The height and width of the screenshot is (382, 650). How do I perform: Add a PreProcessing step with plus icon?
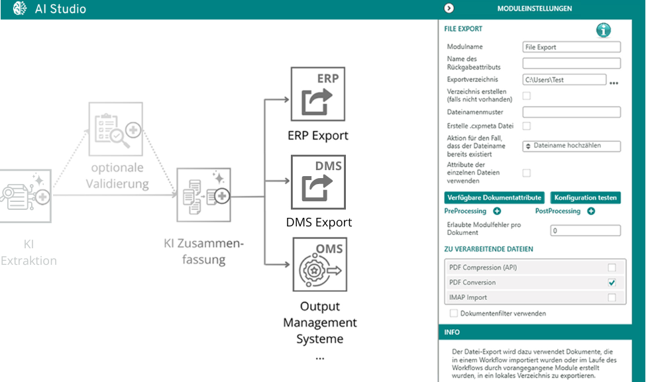coord(497,211)
